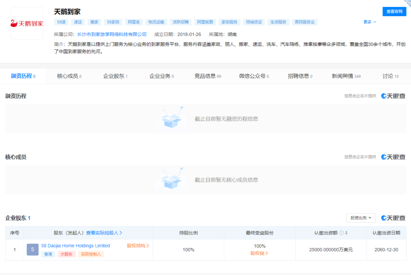Click the sort arrows in 认缴出资额 column
Viewport: 411px width, 275px height.
[346, 233]
